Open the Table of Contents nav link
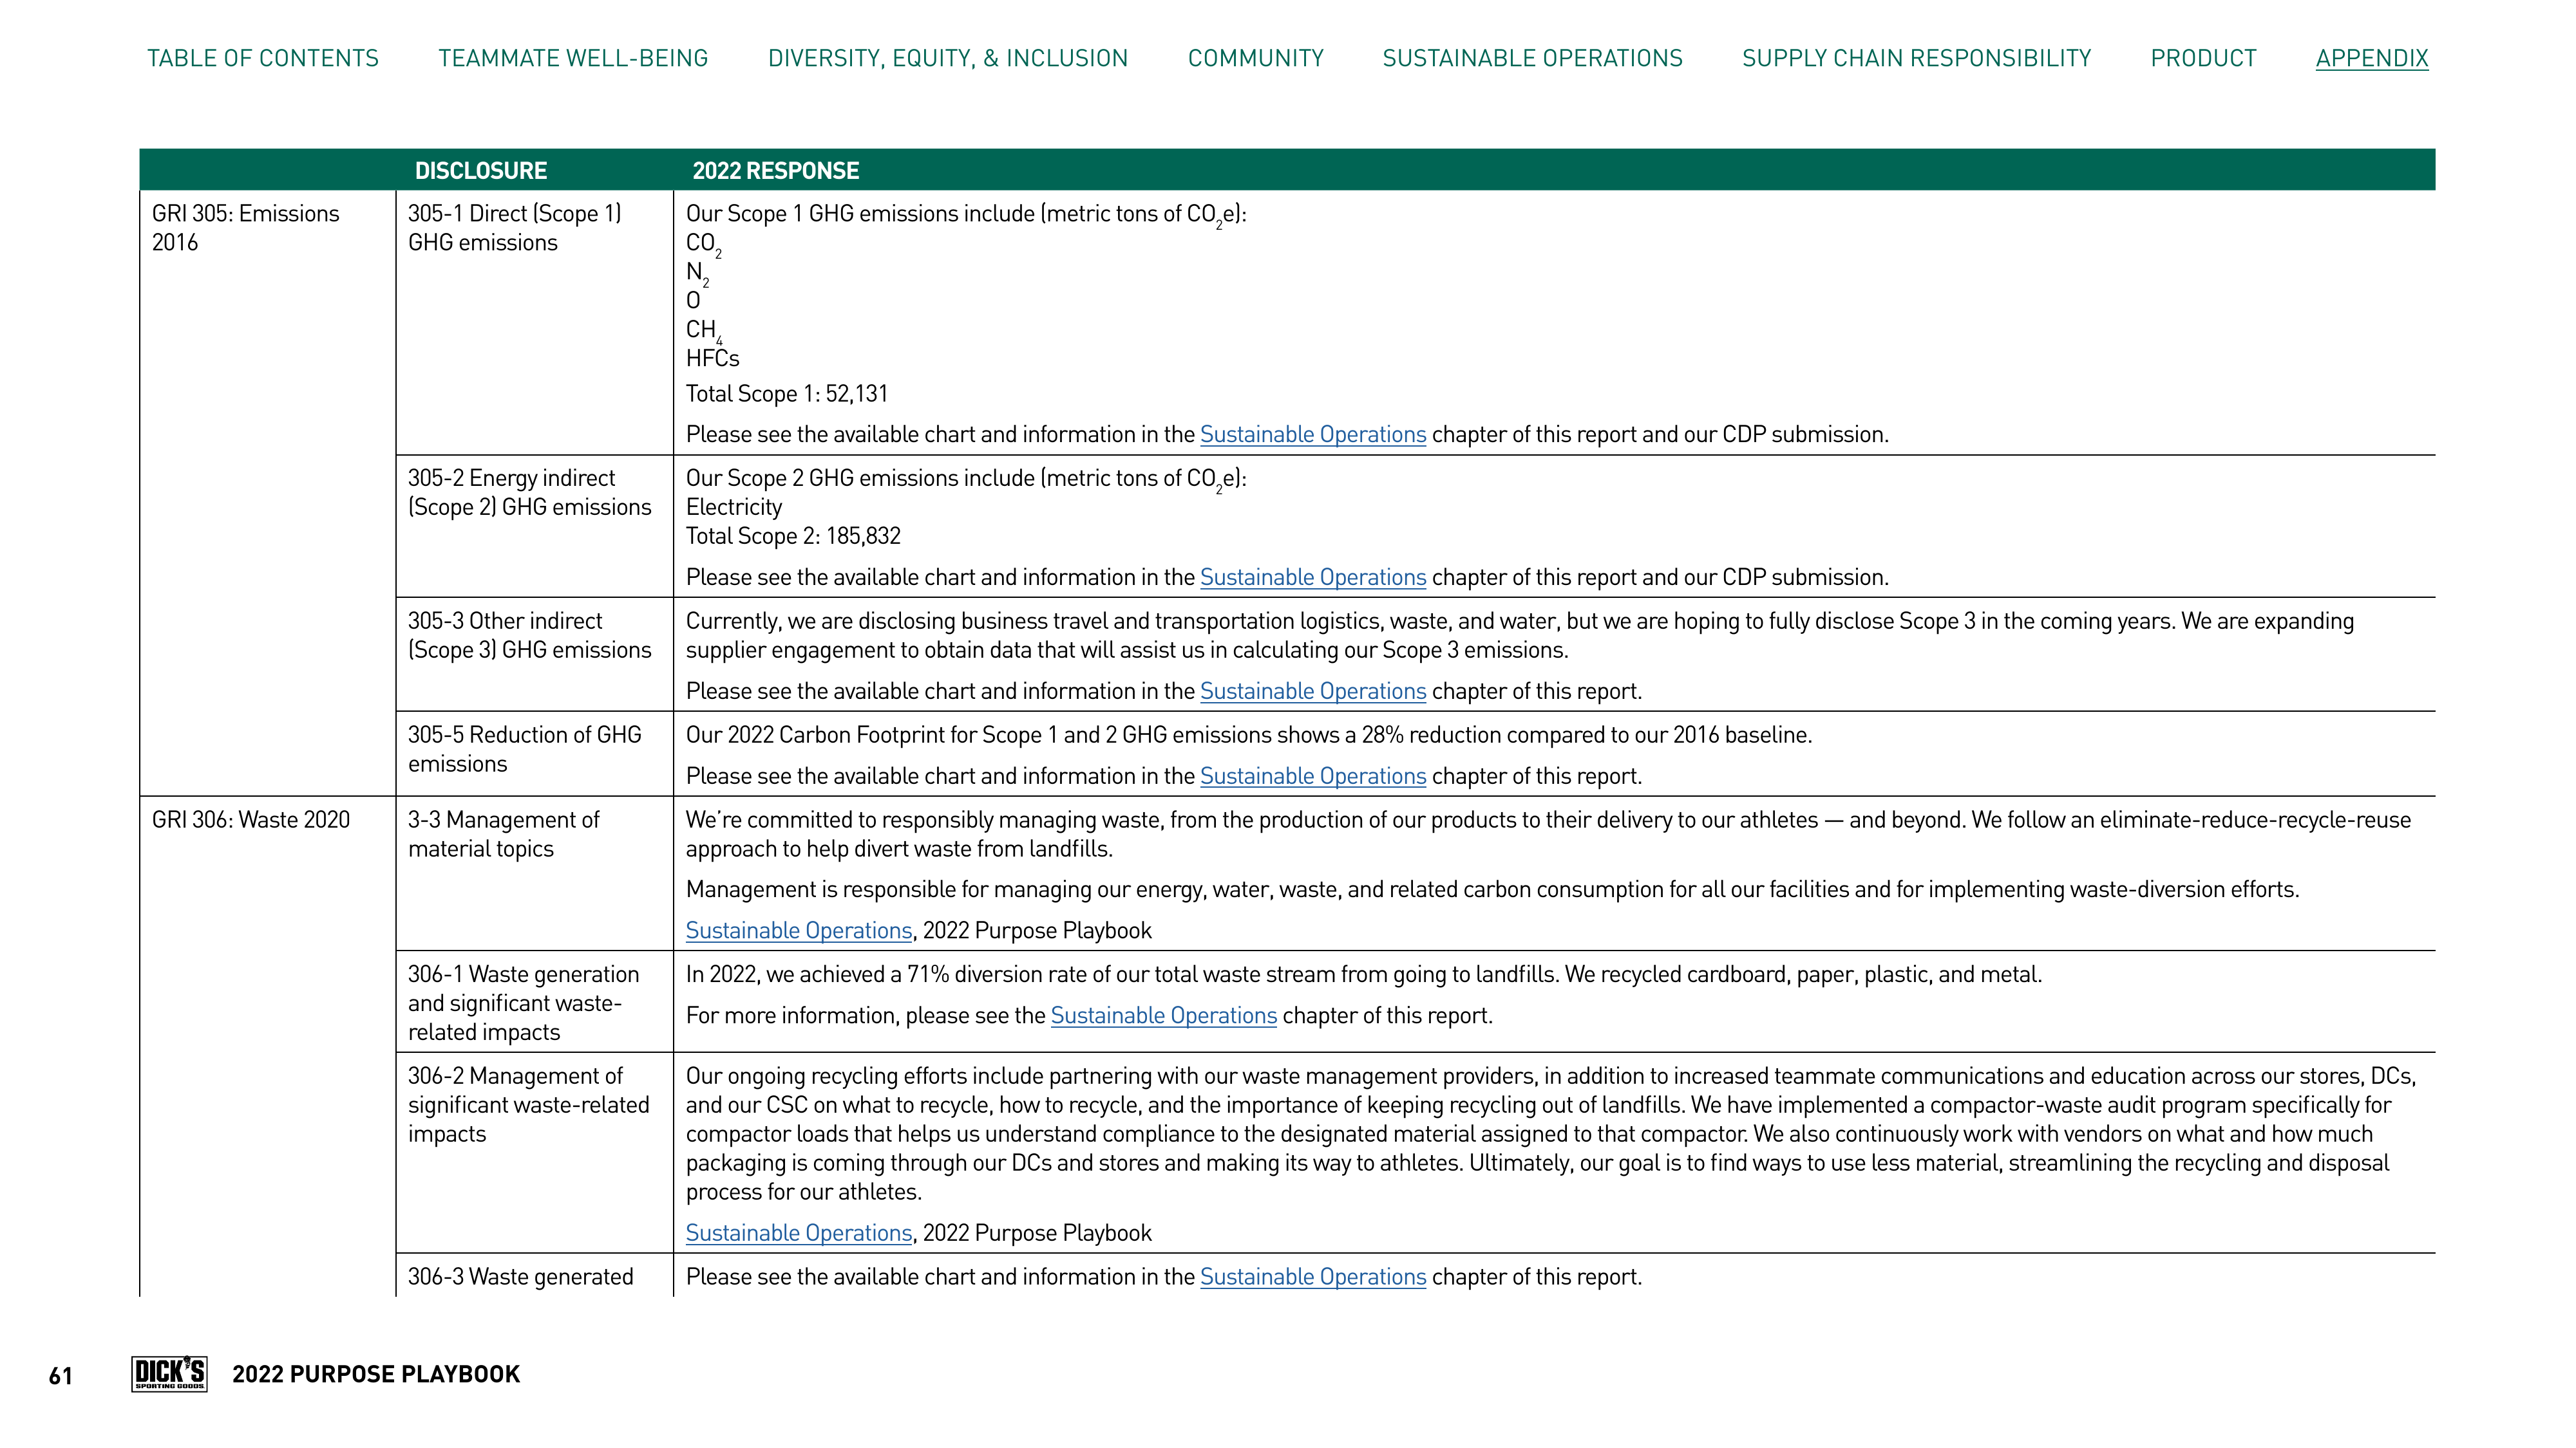This screenshot has height=1448, width=2576. point(263,58)
